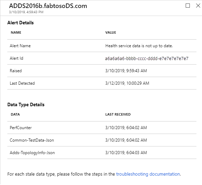The image size is (202, 185).
Task: Click the VALUE column header
Action: coord(111,32)
